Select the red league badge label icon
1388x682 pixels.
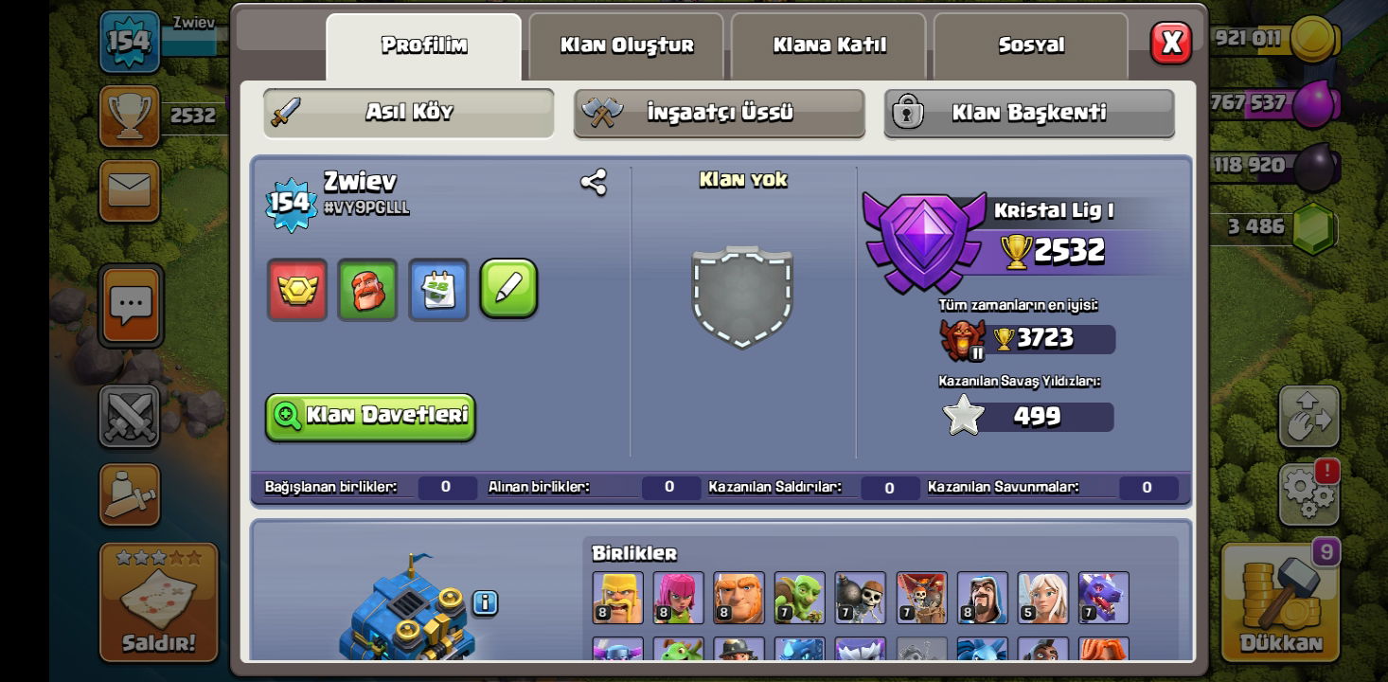point(297,289)
